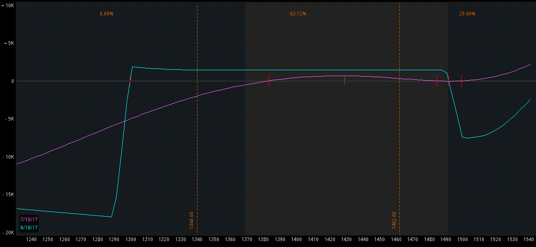The image size is (536, 247).
Task: Click the -5K y-axis label
Action: pyautogui.click(x=9, y=119)
